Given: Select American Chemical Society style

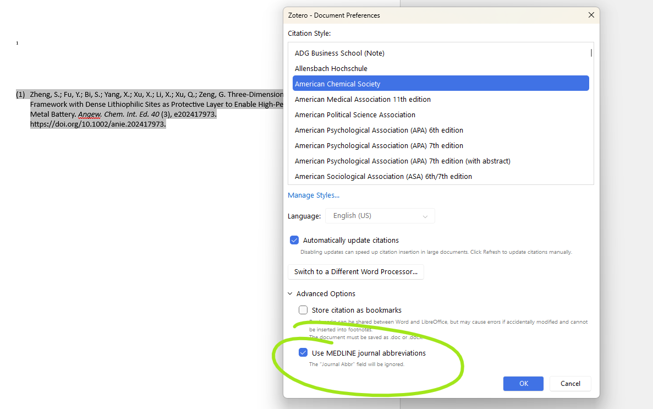Looking at the screenshot, I should (x=441, y=84).
